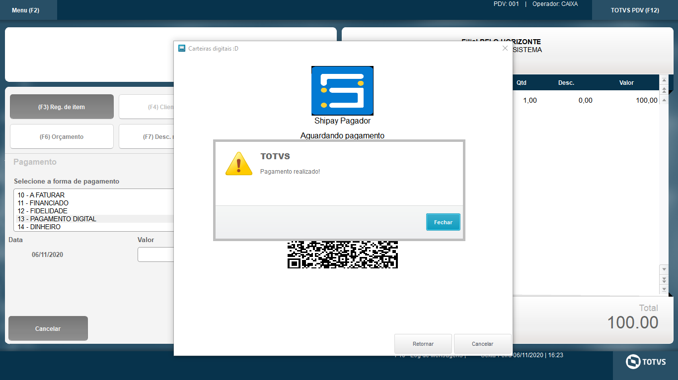This screenshot has height=380, width=678.
Task: Click the 100,00 value cell
Action: [647, 100]
